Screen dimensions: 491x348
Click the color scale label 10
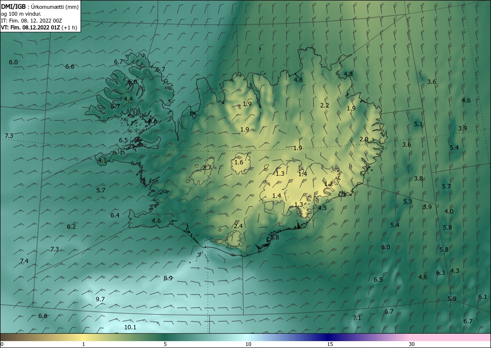tap(248, 344)
